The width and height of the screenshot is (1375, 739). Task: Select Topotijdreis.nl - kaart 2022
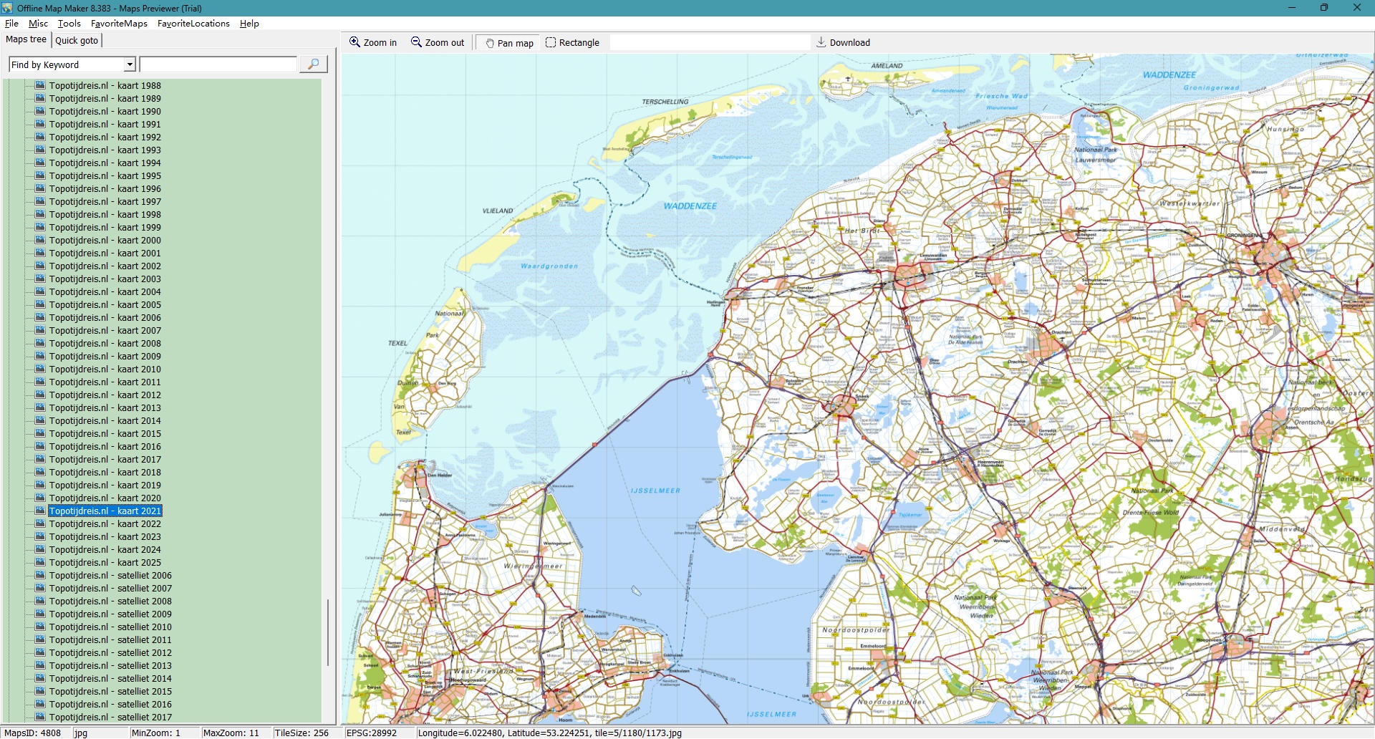[x=105, y=523]
